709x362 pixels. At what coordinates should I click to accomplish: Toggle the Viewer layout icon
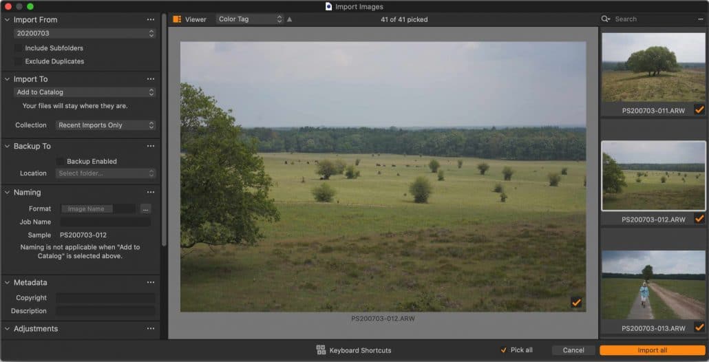click(178, 19)
